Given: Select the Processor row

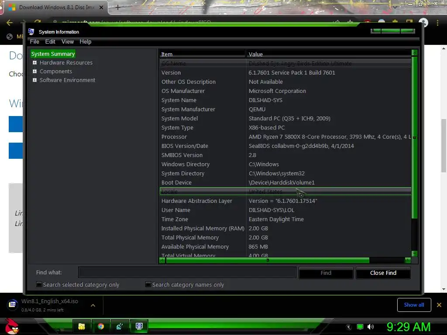Looking at the screenshot, I should click(285, 137).
